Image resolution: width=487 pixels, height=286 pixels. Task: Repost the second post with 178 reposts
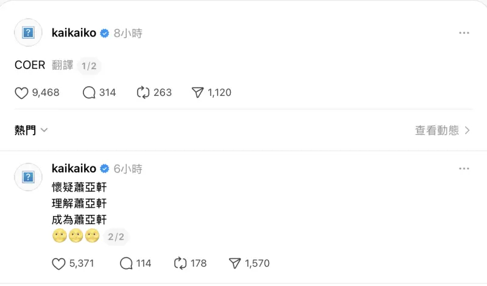(x=180, y=264)
